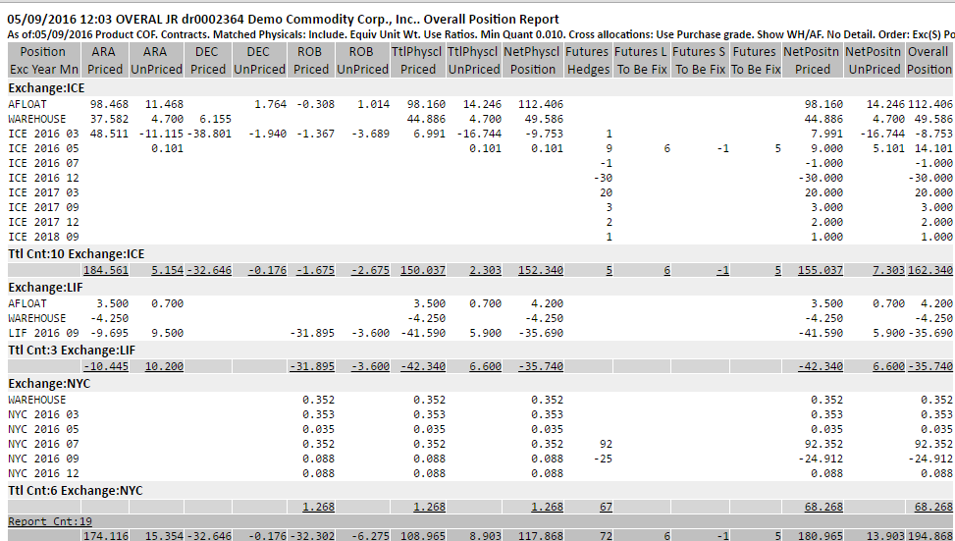Select the NYC 2016 12 row label
Image resolution: width=955 pixels, height=541 pixels.
point(43,473)
